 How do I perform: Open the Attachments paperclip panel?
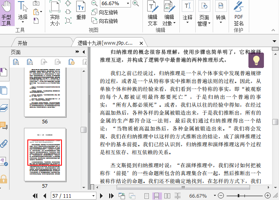point(4,143)
